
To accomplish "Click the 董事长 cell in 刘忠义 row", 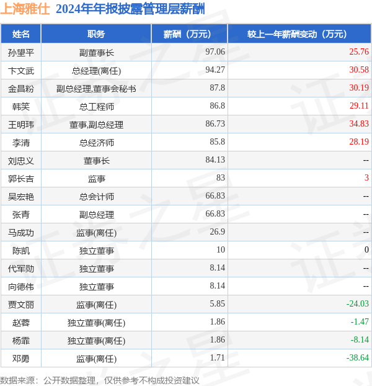I will (96, 161).
